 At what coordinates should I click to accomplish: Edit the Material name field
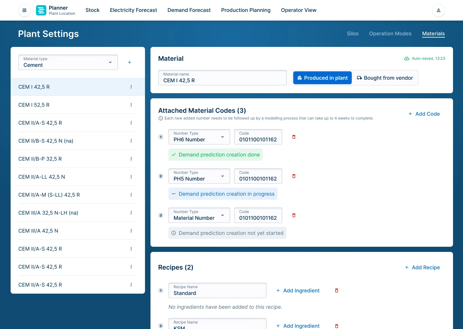tap(222, 78)
